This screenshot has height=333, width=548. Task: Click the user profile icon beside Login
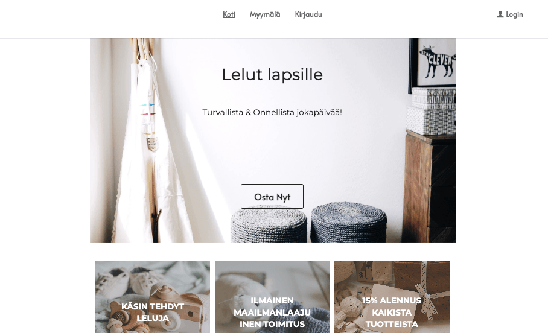[x=500, y=14]
